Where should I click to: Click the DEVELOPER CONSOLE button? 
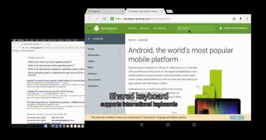click(x=234, y=28)
